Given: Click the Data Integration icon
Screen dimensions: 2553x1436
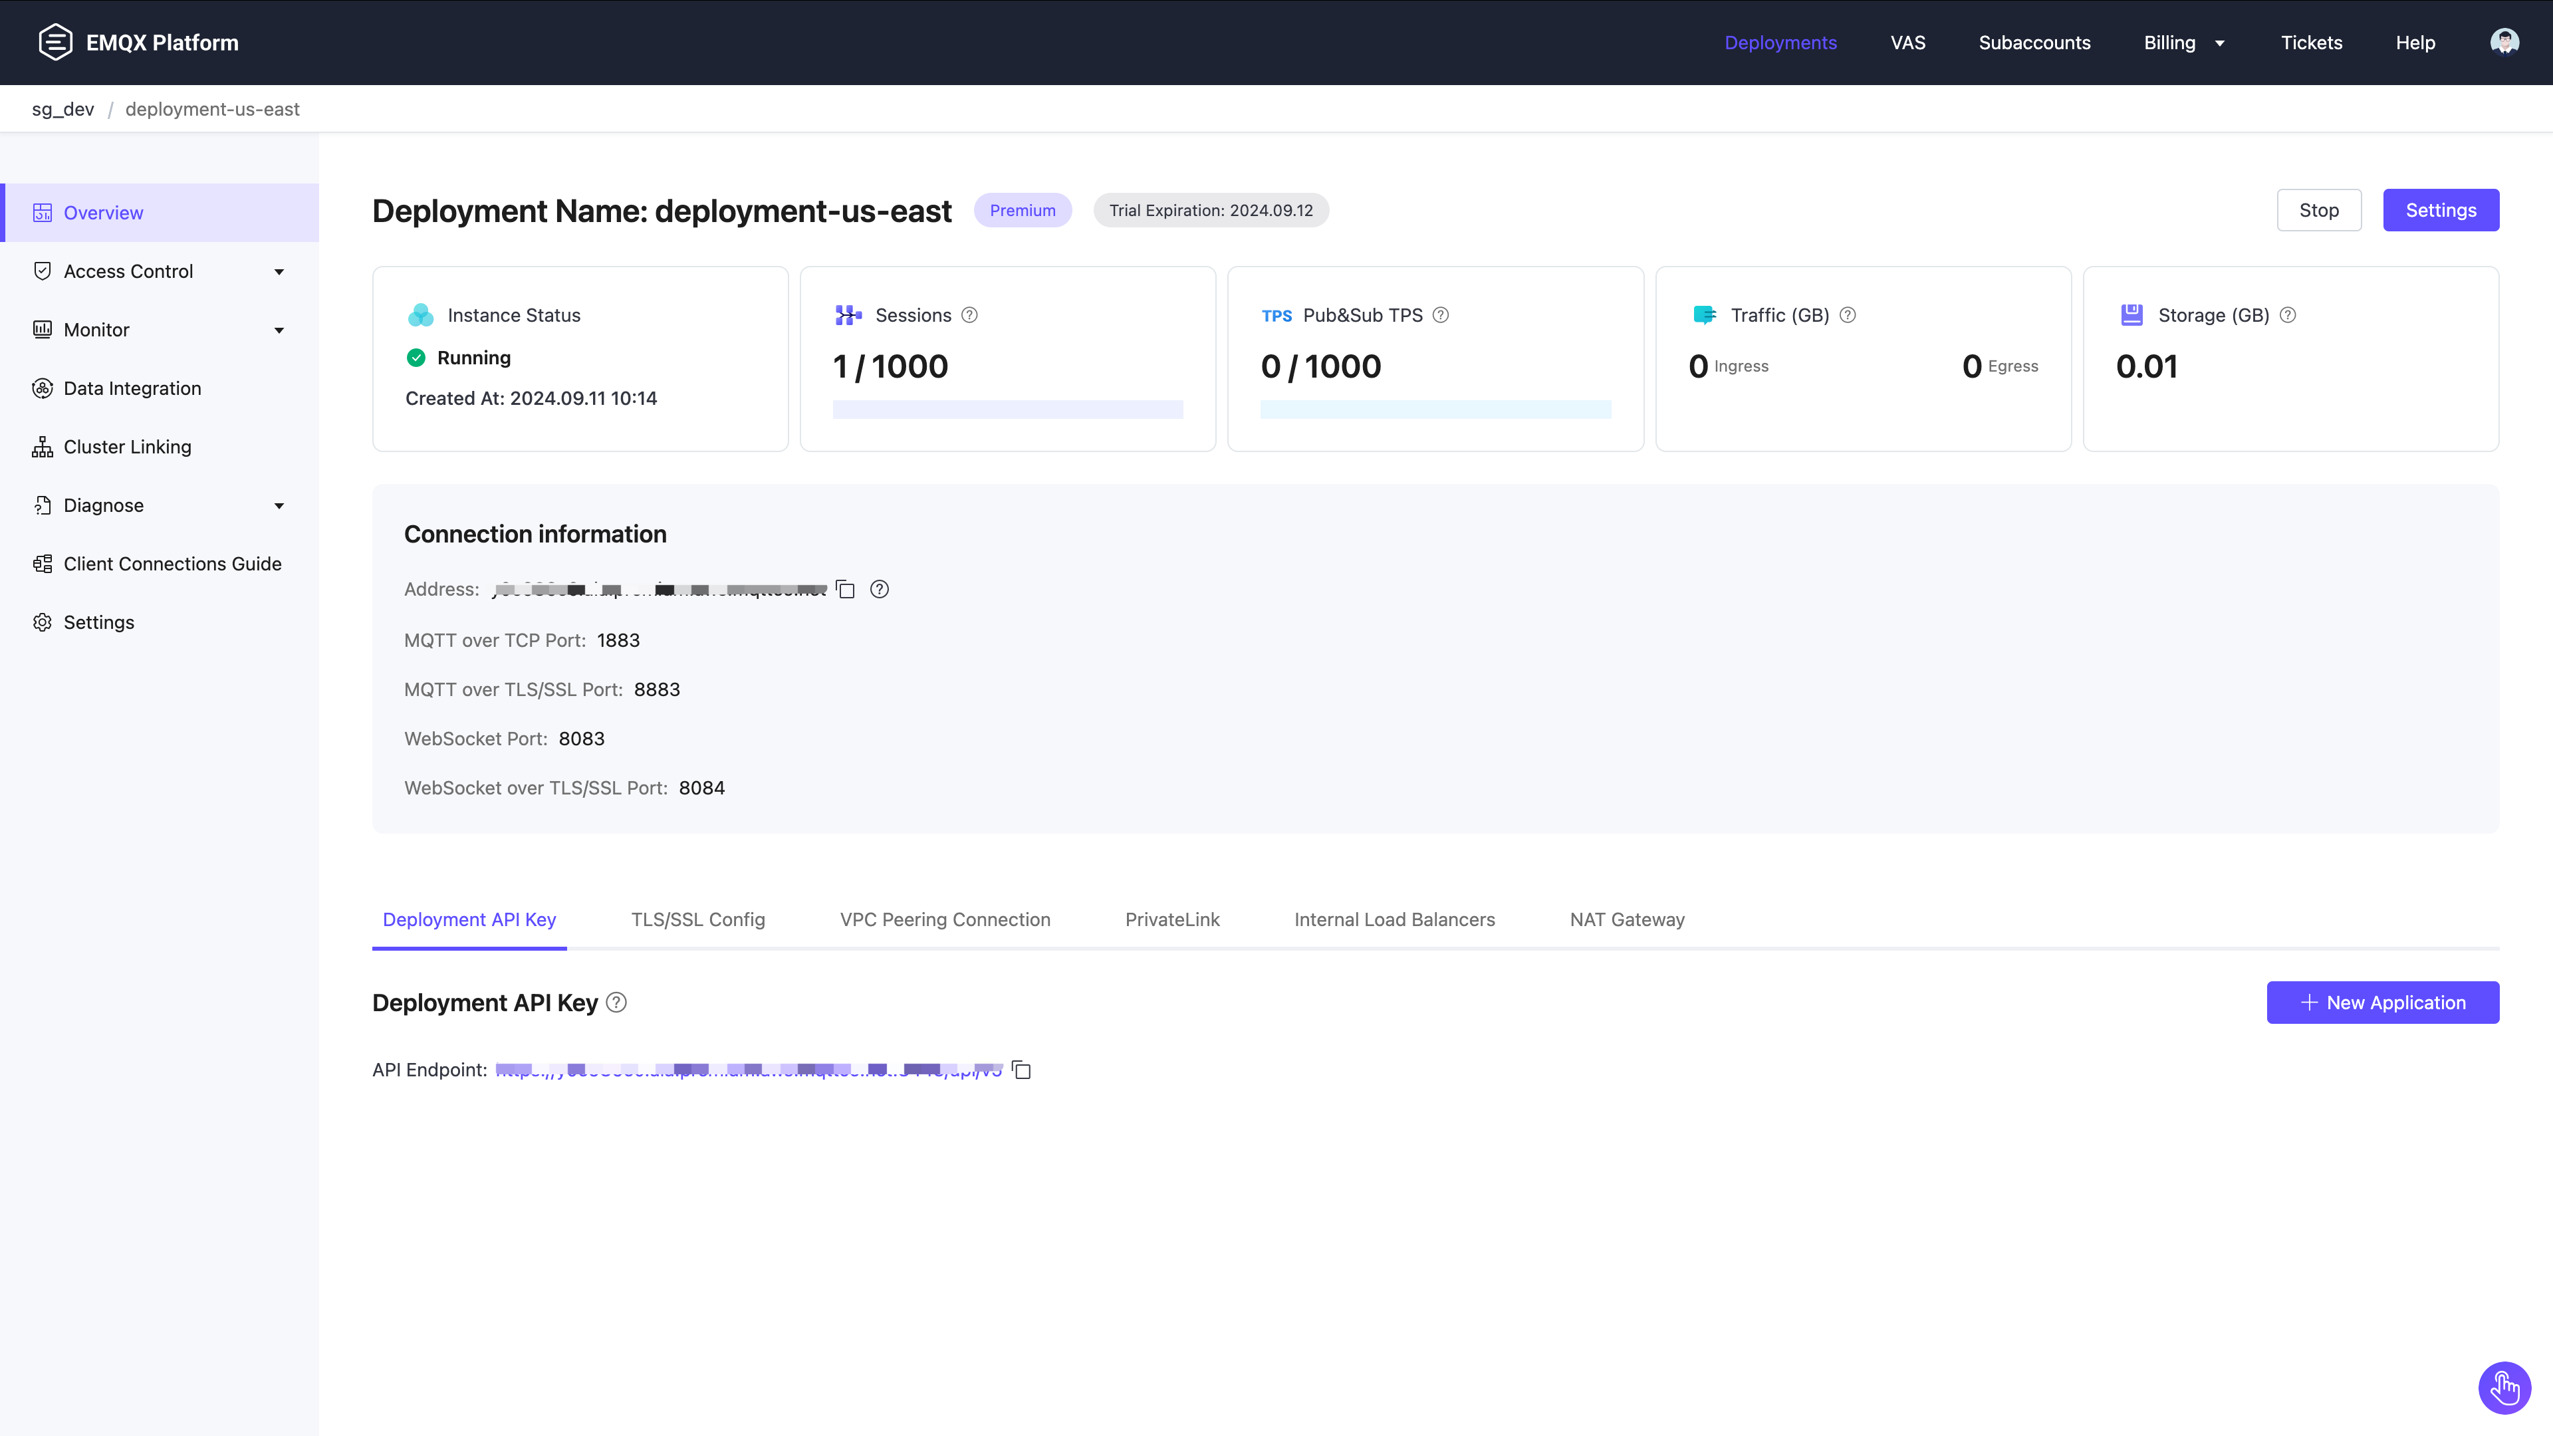Looking at the screenshot, I should pyautogui.click(x=42, y=388).
